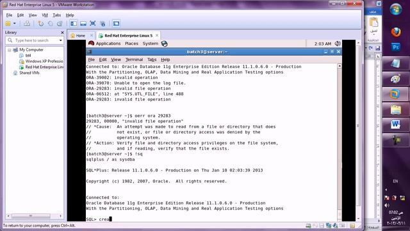Toggle the console view toolbar icon
This screenshot has width=410, height=231.
[116, 24]
